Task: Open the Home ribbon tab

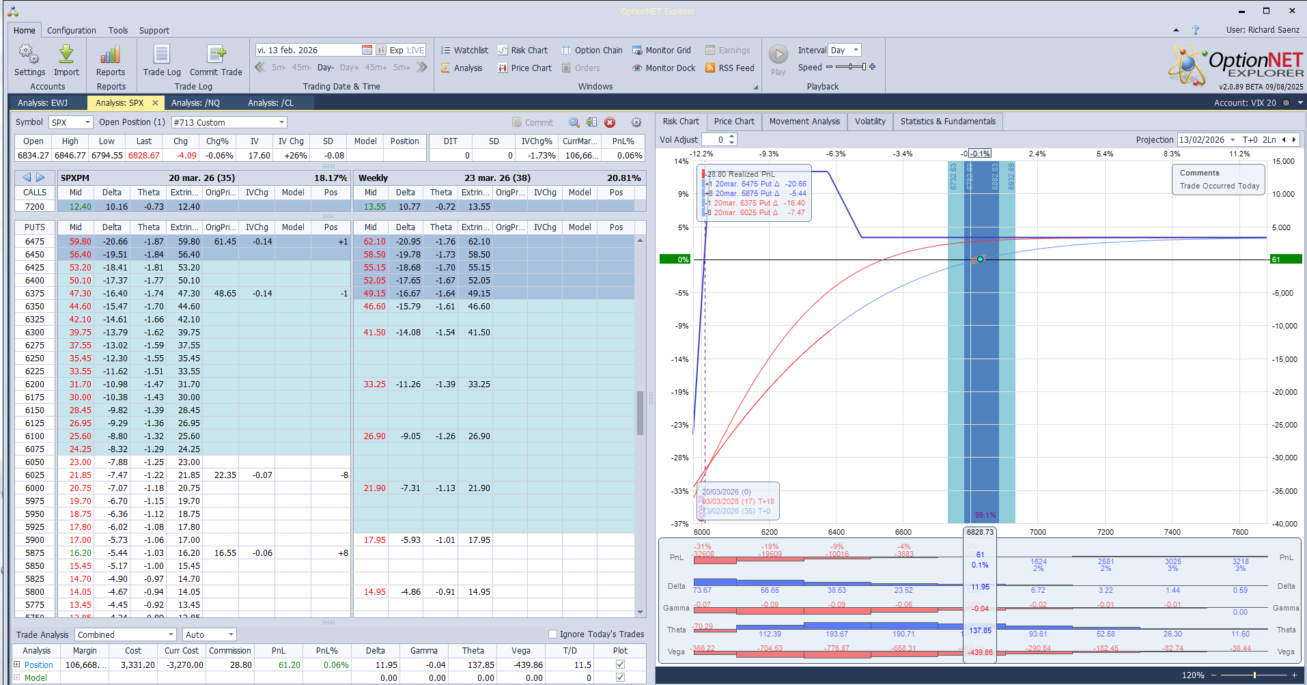Action: click(x=25, y=30)
